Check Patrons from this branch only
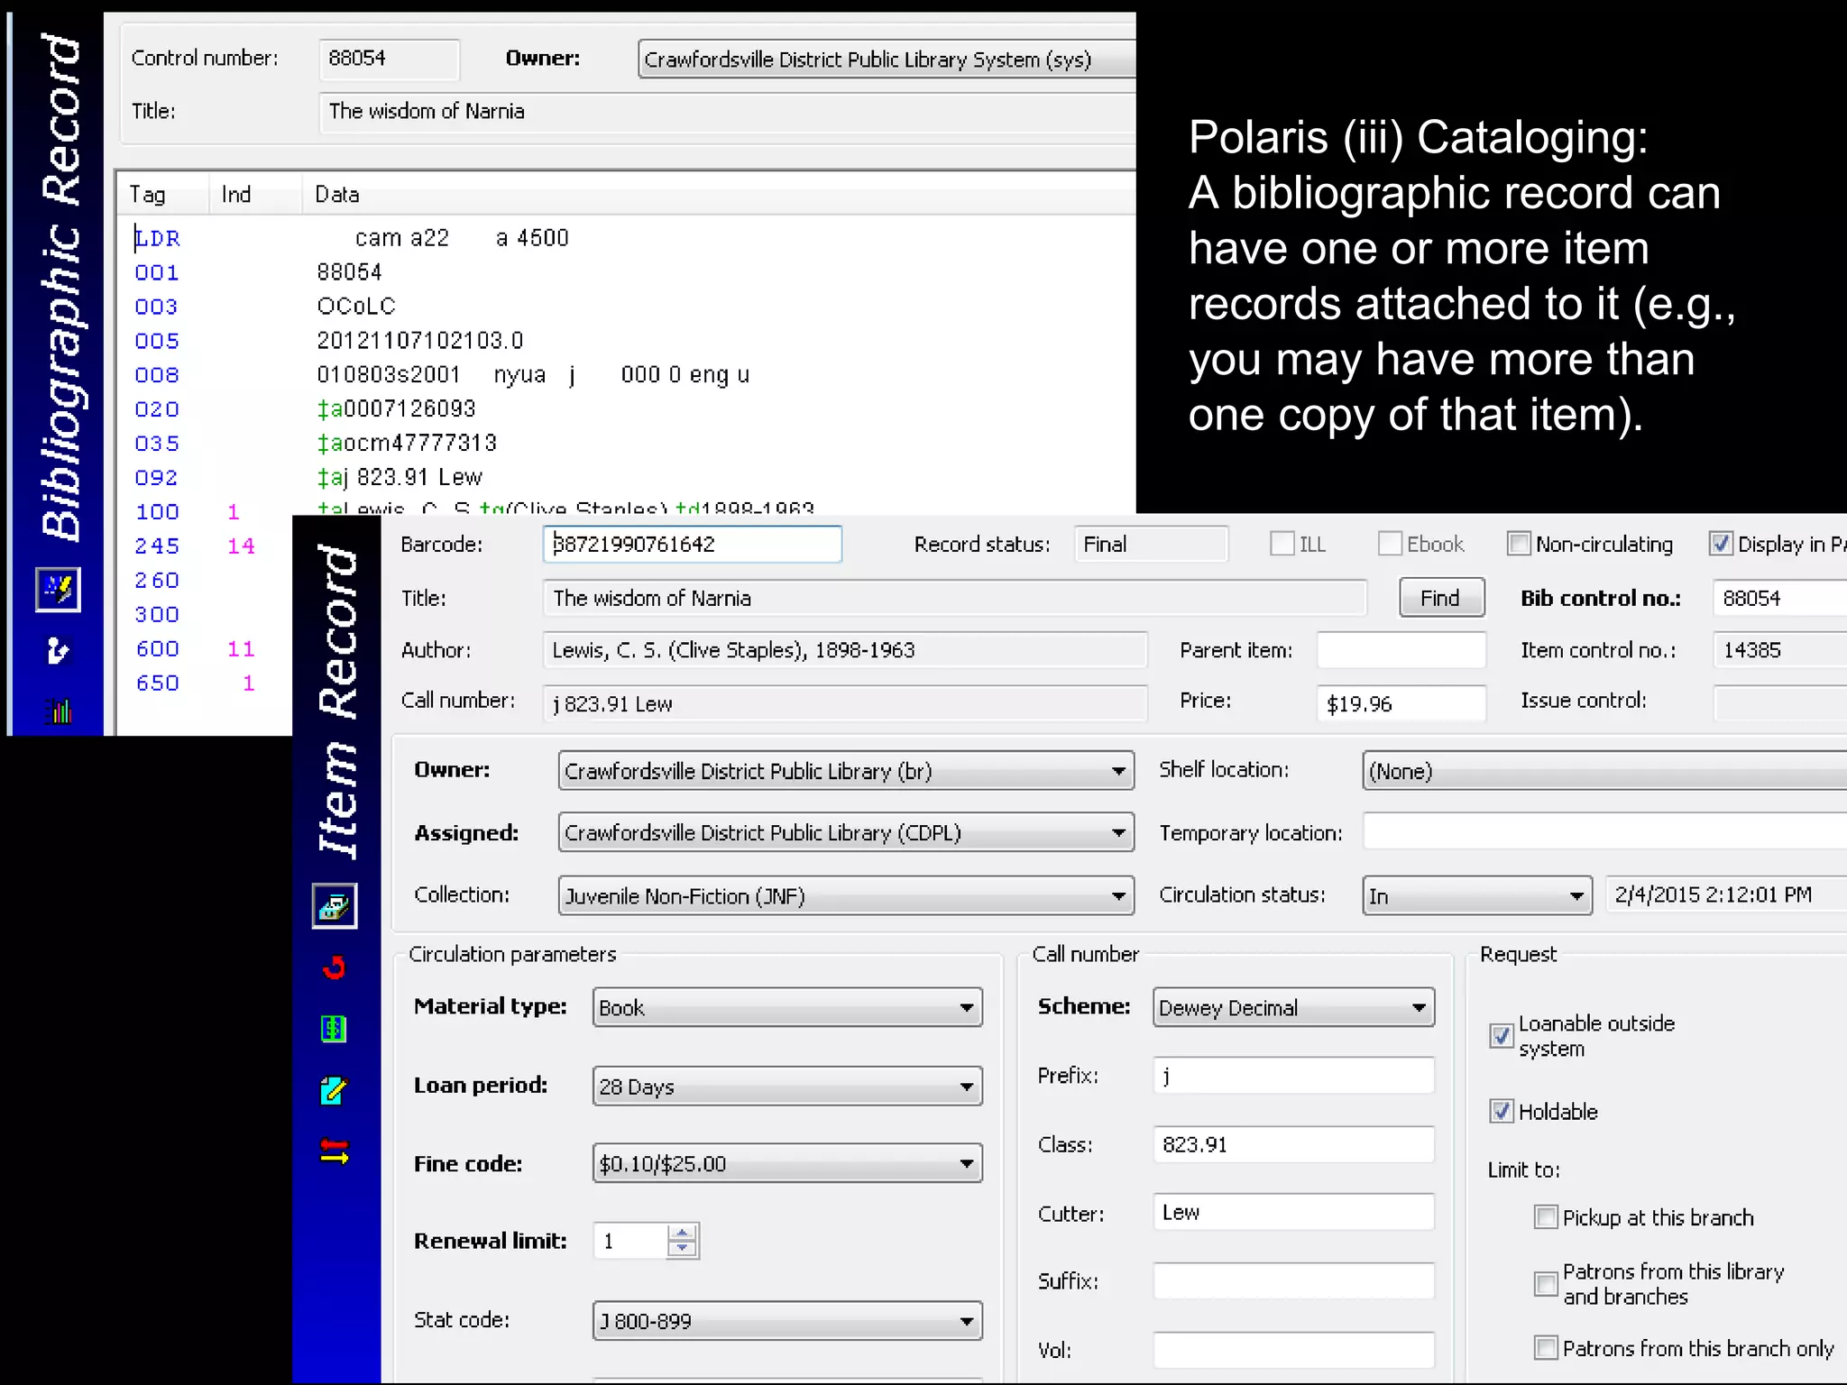1847x1385 pixels. click(1546, 1348)
